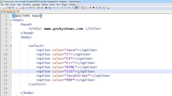Click the "C++" option value on line 12
The width and height of the screenshot is (172, 96).
pyautogui.click(x=70, y=63)
